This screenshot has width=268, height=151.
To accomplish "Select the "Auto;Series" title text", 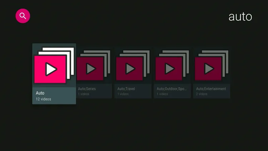I will [87, 89].
